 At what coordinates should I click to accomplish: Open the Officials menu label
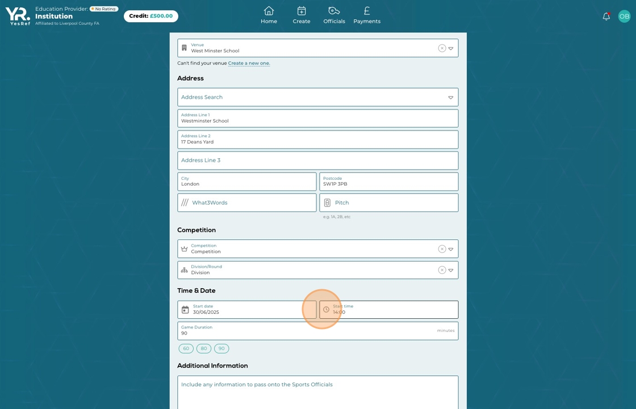coord(334,21)
